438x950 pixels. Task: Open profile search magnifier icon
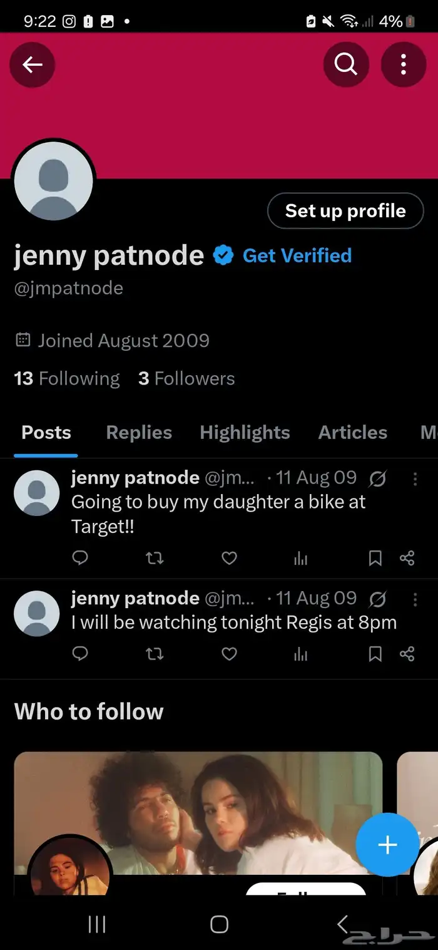point(345,65)
